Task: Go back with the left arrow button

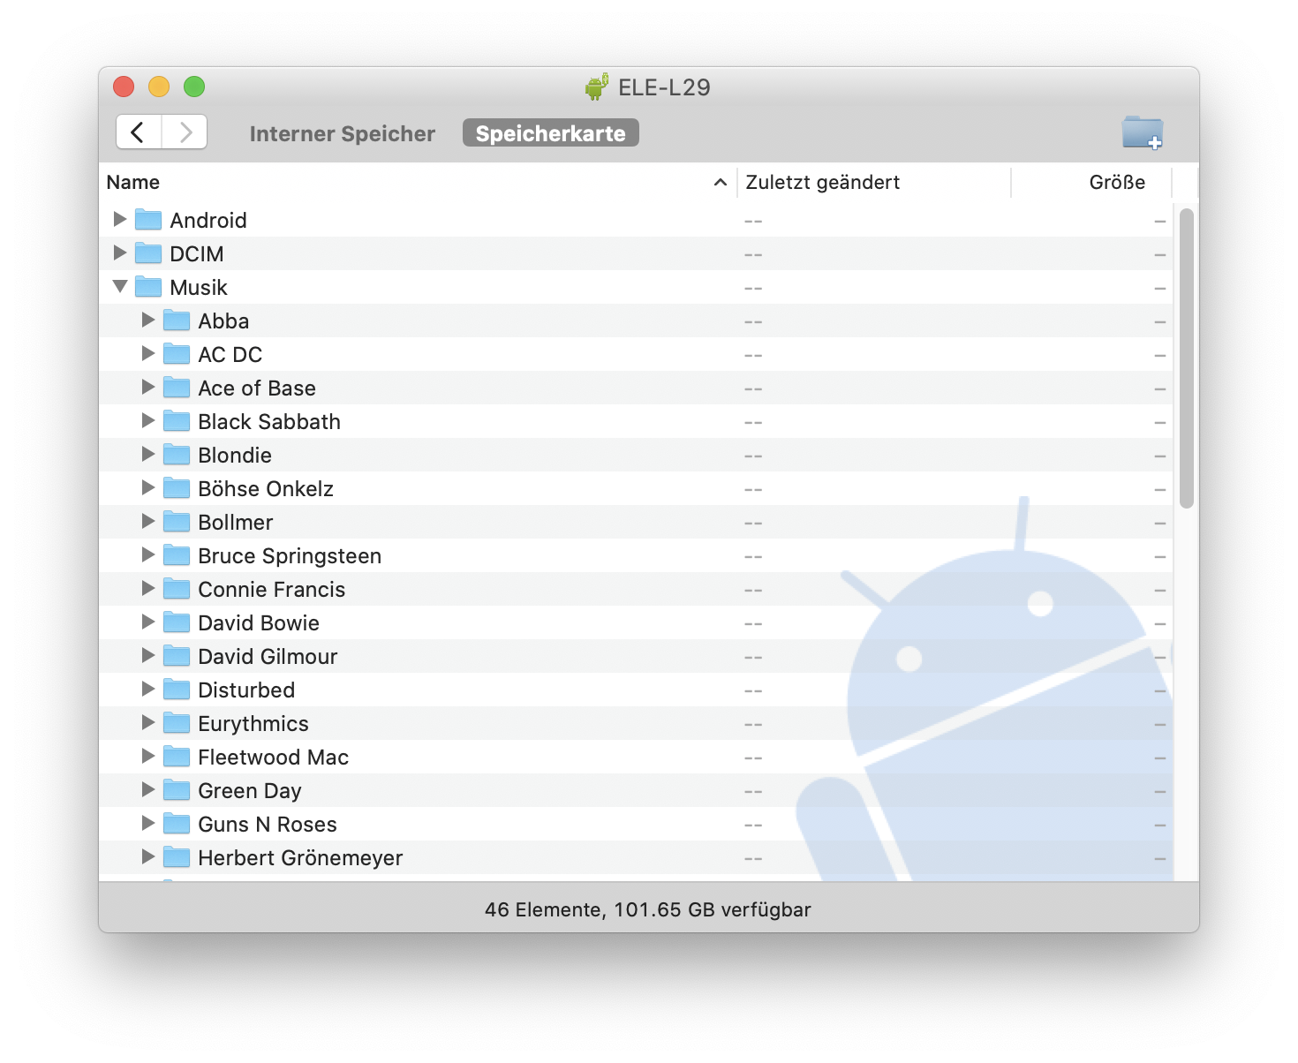Action: pyautogui.click(x=139, y=132)
